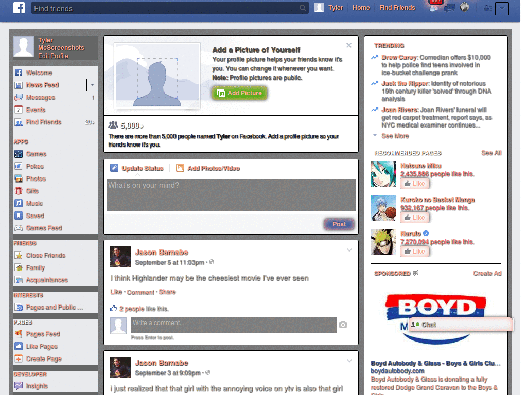Open Naruto page thumbnail
Screen dimensions: 527x395
383,242
